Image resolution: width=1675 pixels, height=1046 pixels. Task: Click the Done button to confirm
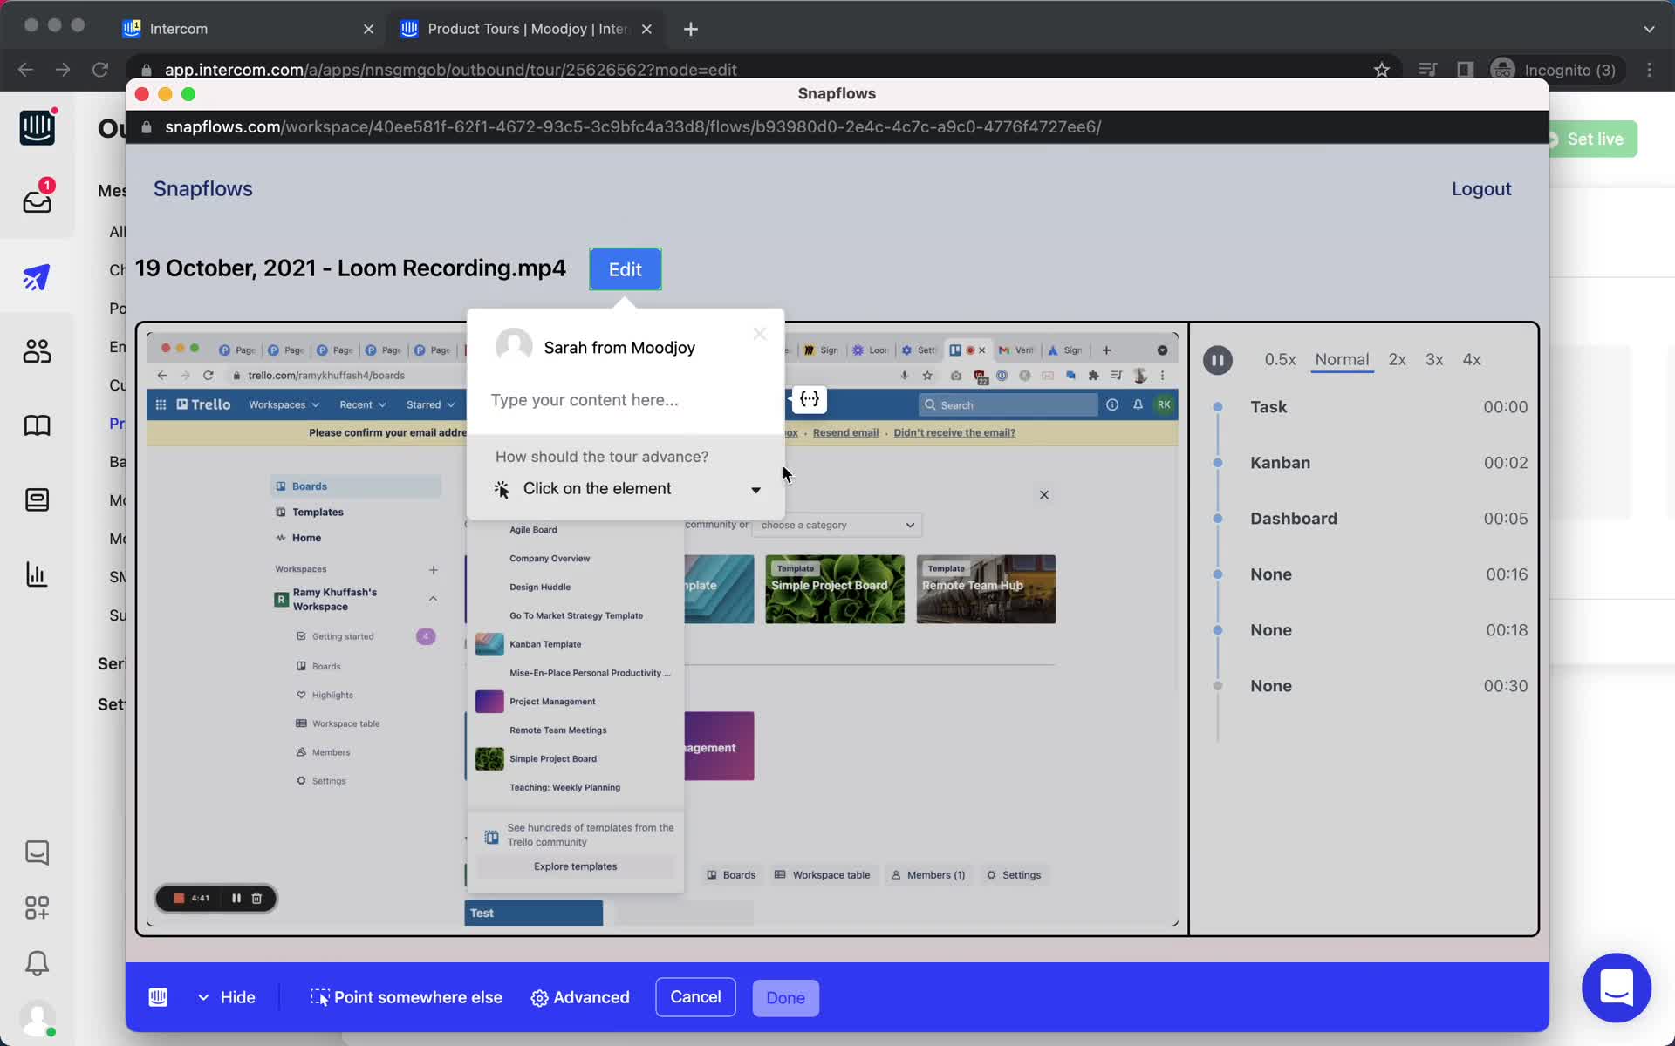coord(785,996)
